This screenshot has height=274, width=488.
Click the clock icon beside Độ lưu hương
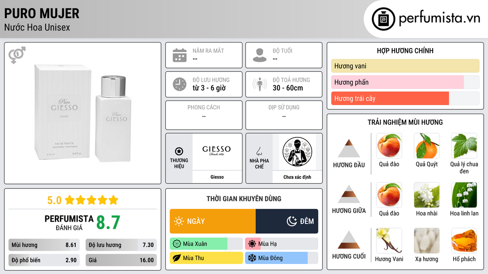pyautogui.click(x=180, y=84)
